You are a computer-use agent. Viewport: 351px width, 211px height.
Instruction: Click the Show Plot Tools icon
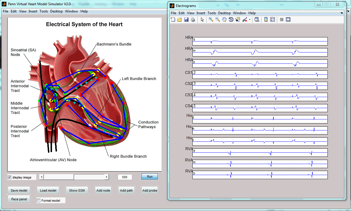(288, 20)
